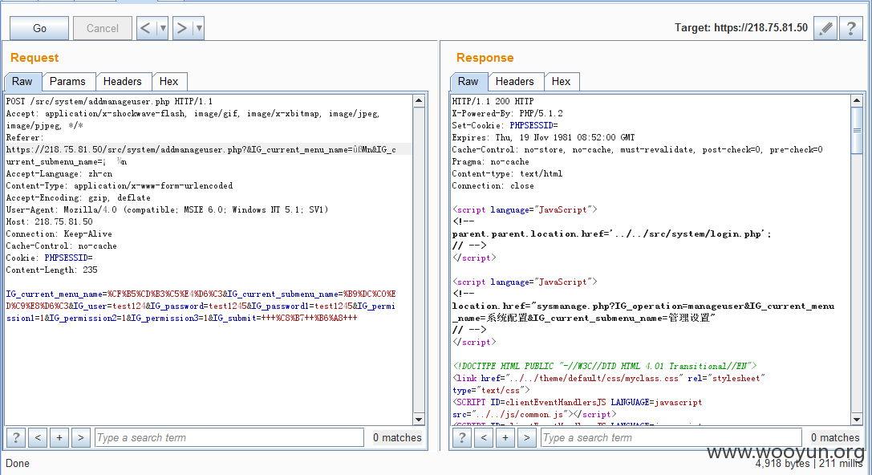Click the Done status text
The image size is (872, 475).
pyautogui.click(x=18, y=463)
